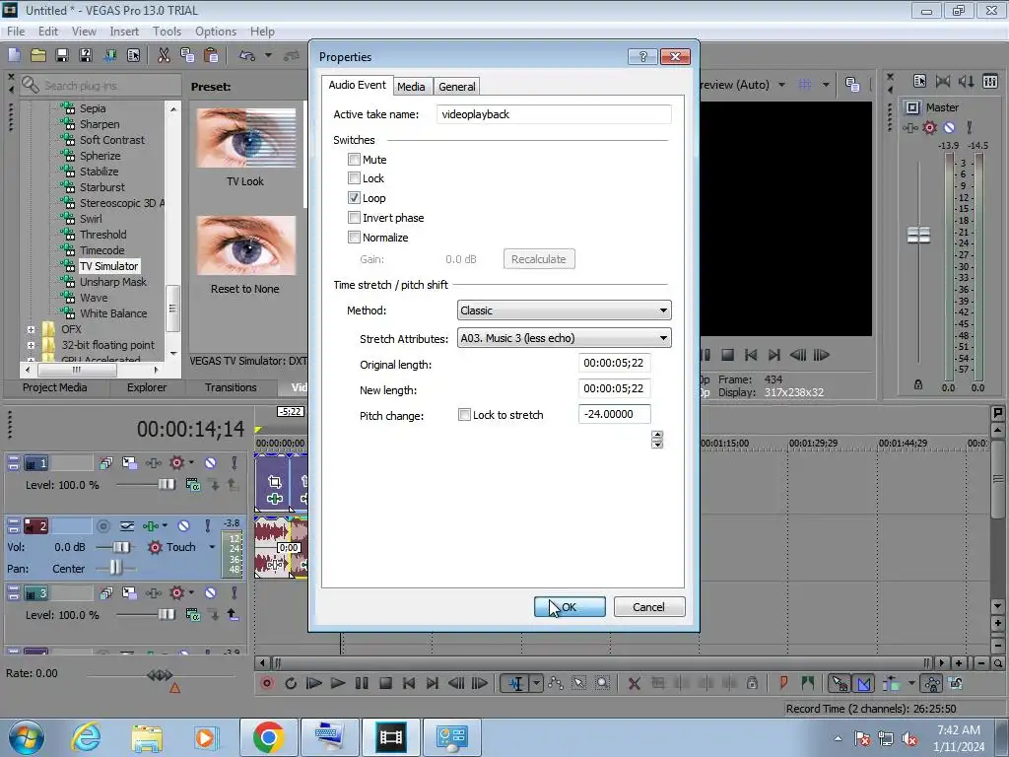
Task: Open the Tools menu
Action: click(x=167, y=31)
